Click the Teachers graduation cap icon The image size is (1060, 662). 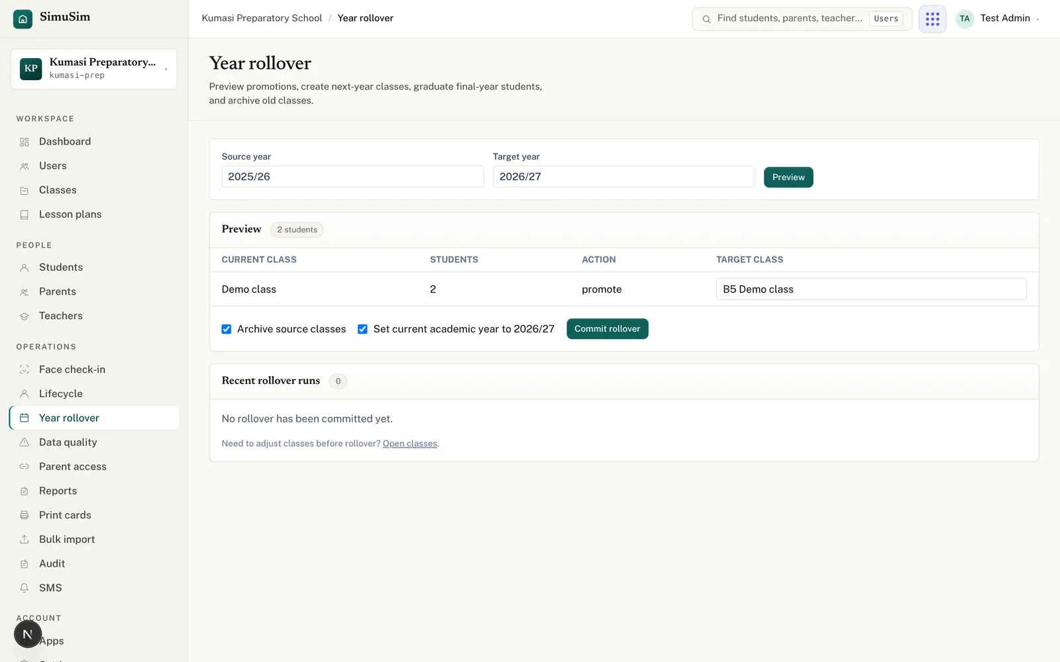click(x=25, y=316)
